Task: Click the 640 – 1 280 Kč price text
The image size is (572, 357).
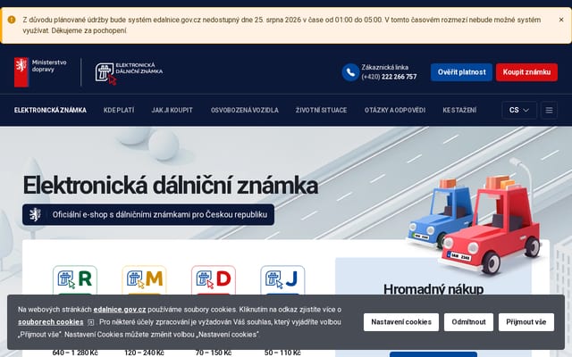Action: tap(75, 353)
